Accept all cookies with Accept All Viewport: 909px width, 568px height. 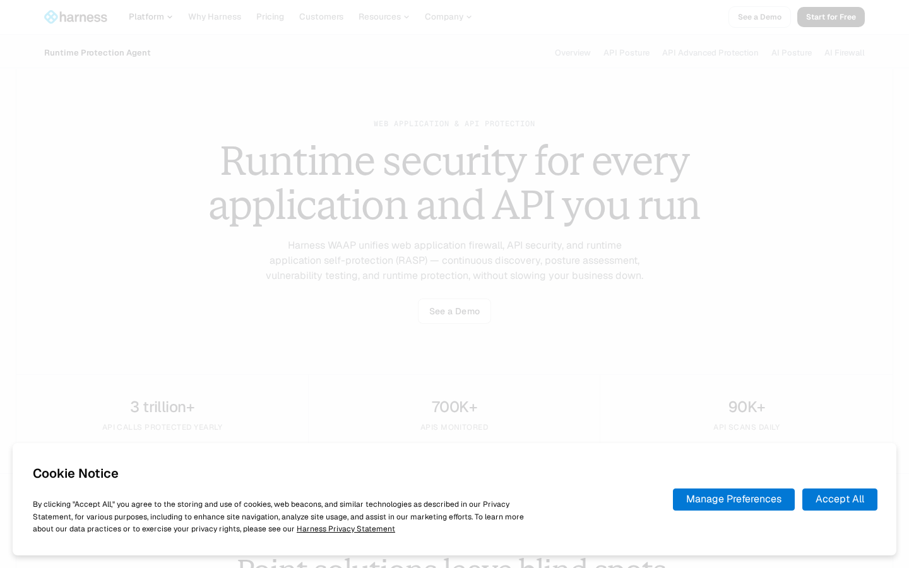click(x=840, y=499)
